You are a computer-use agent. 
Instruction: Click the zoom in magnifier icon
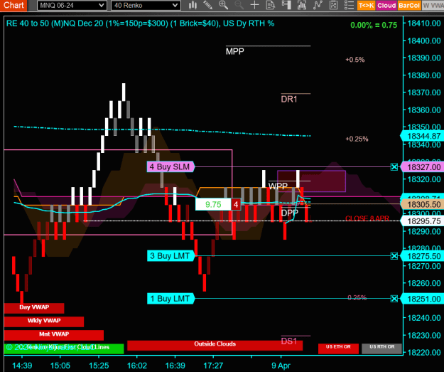(x=223, y=5)
